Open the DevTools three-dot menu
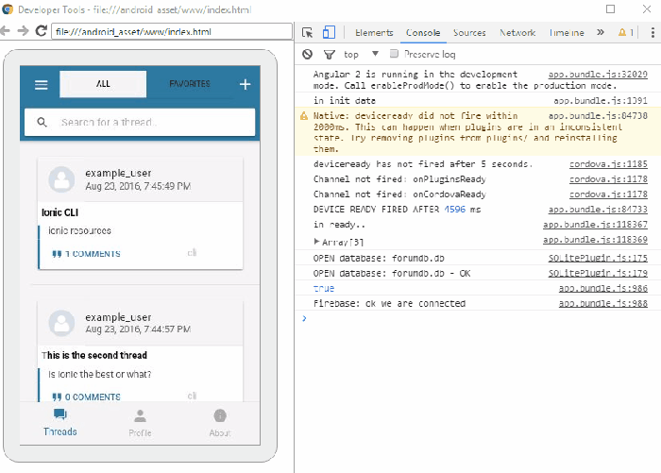This screenshot has width=661, height=473. click(x=653, y=32)
